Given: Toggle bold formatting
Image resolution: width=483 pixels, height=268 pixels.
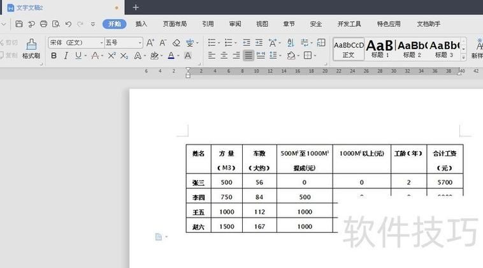Looking at the screenshot, I should point(54,56).
